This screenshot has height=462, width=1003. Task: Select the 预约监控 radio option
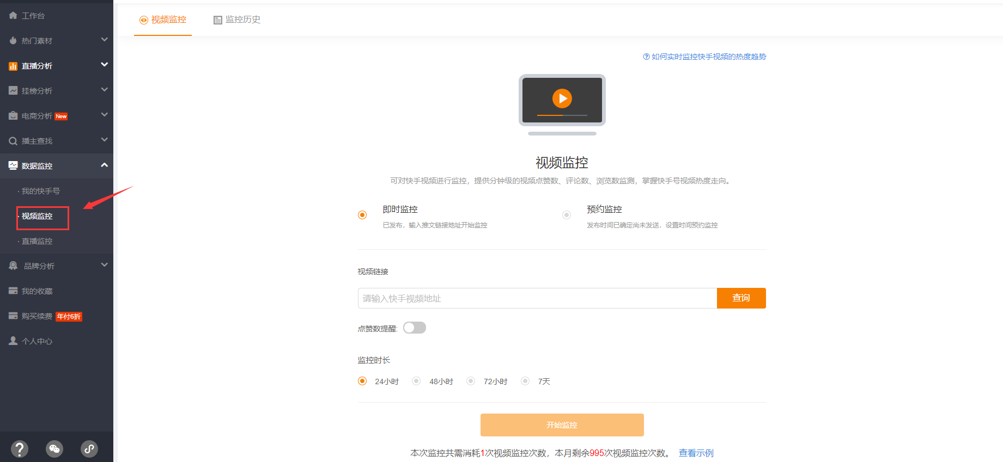[567, 215]
